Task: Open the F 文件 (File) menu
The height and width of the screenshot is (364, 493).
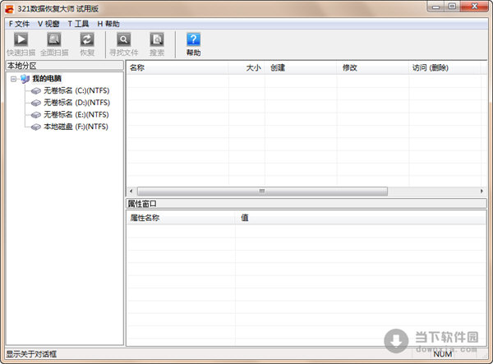Action: (x=19, y=24)
